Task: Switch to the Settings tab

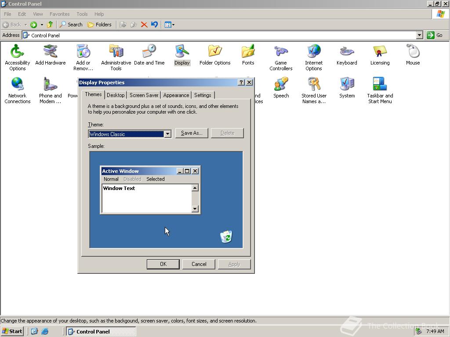Action: click(x=203, y=95)
